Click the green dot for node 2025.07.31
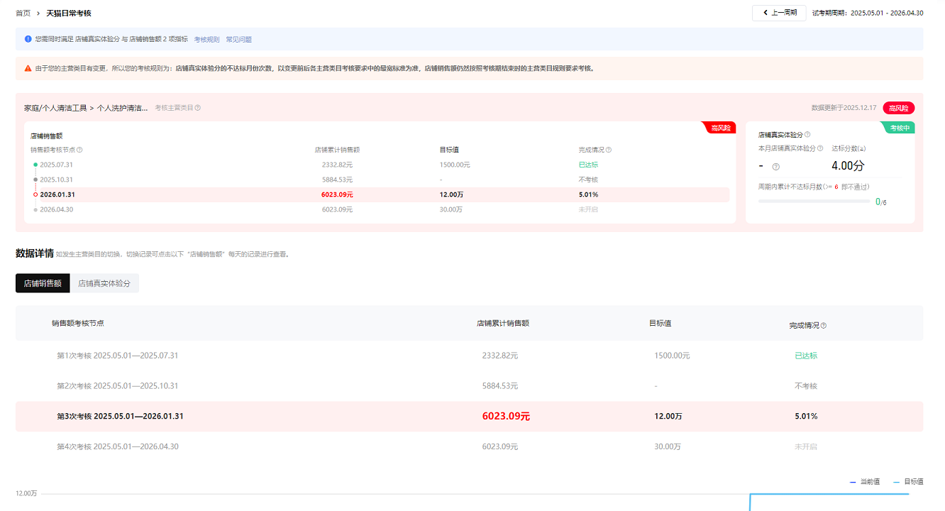The height and width of the screenshot is (511, 945). (35, 165)
